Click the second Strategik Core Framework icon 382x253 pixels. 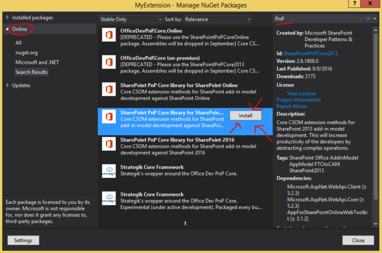[x=109, y=198]
